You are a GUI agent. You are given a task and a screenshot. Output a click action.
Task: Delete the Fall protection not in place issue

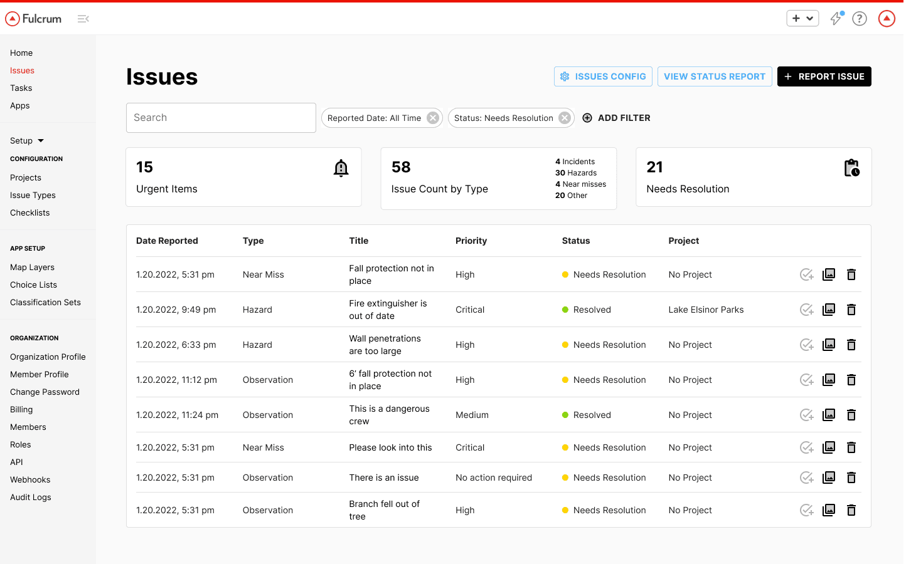851,274
